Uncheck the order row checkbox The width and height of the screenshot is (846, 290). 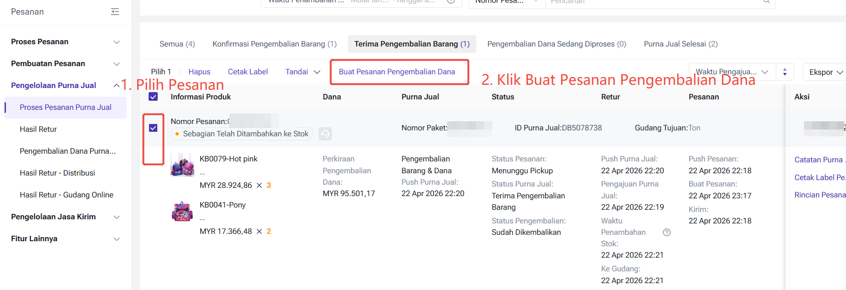click(153, 128)
